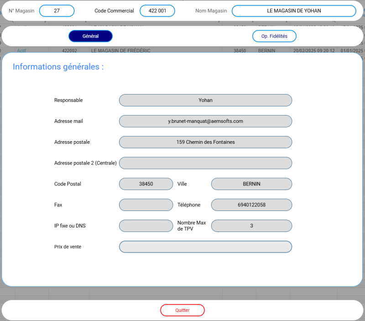Select the Adresse postale field
This screenshot has height=321, width=365.
[x=205, y=142]
